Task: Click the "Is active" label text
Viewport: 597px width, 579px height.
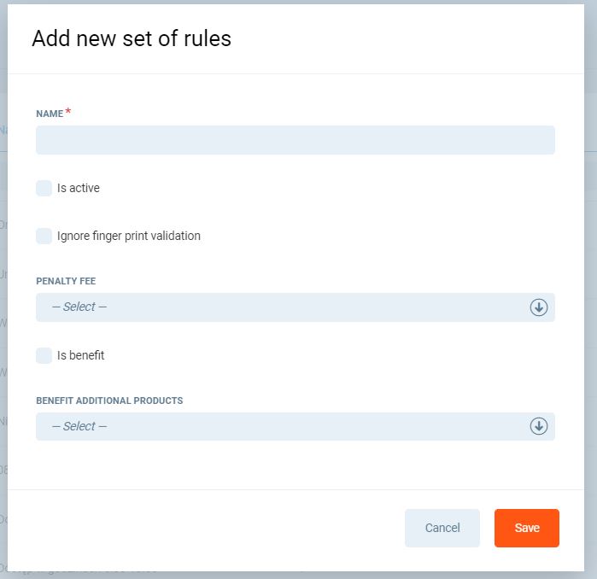Action: [79, 188]
